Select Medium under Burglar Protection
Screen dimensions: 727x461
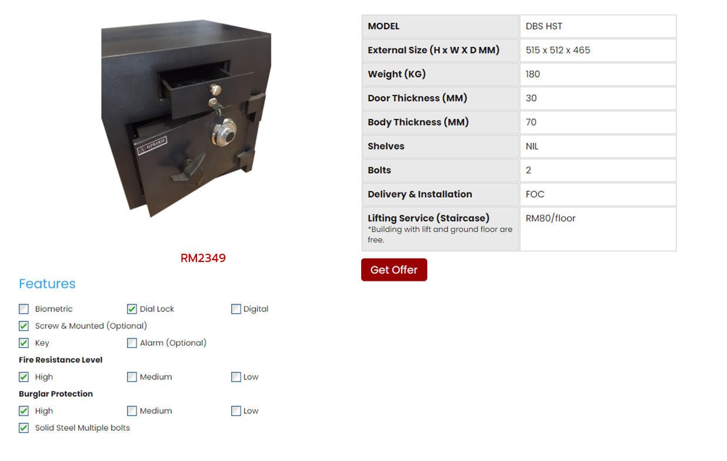[132, 412]
